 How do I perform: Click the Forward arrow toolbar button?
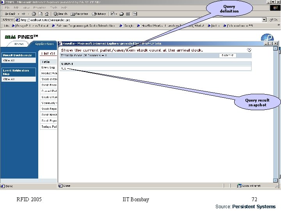point(24,14)
